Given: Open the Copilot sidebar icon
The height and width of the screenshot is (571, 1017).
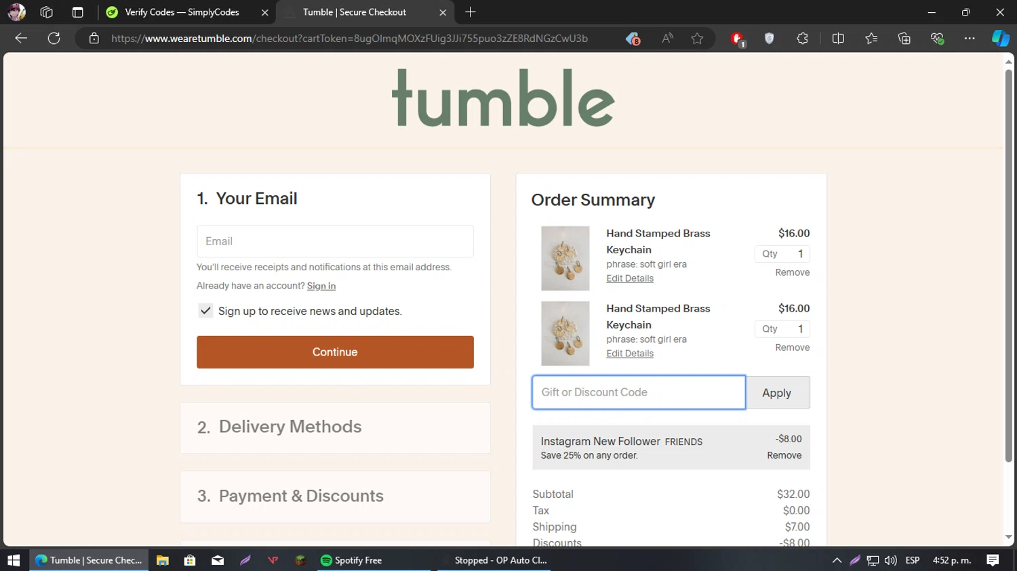Looking at the screenshot, I should click(1001, 39).
